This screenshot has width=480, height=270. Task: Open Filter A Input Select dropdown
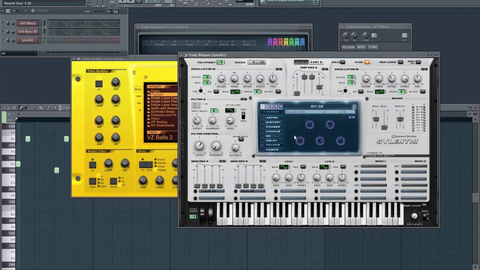pyautogui.click(x=214, y=111)
